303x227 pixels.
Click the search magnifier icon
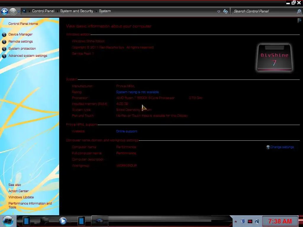pos(299,11)
